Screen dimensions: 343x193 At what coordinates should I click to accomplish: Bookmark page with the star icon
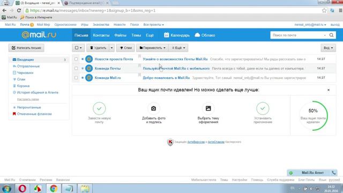tap(324, 10)
